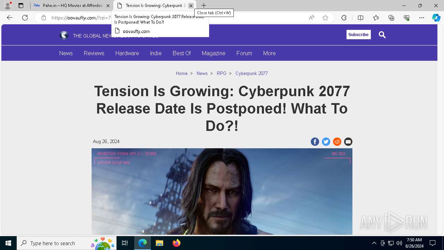
Task: Click the site logo in the header
Action: click(x=64, y=35)
